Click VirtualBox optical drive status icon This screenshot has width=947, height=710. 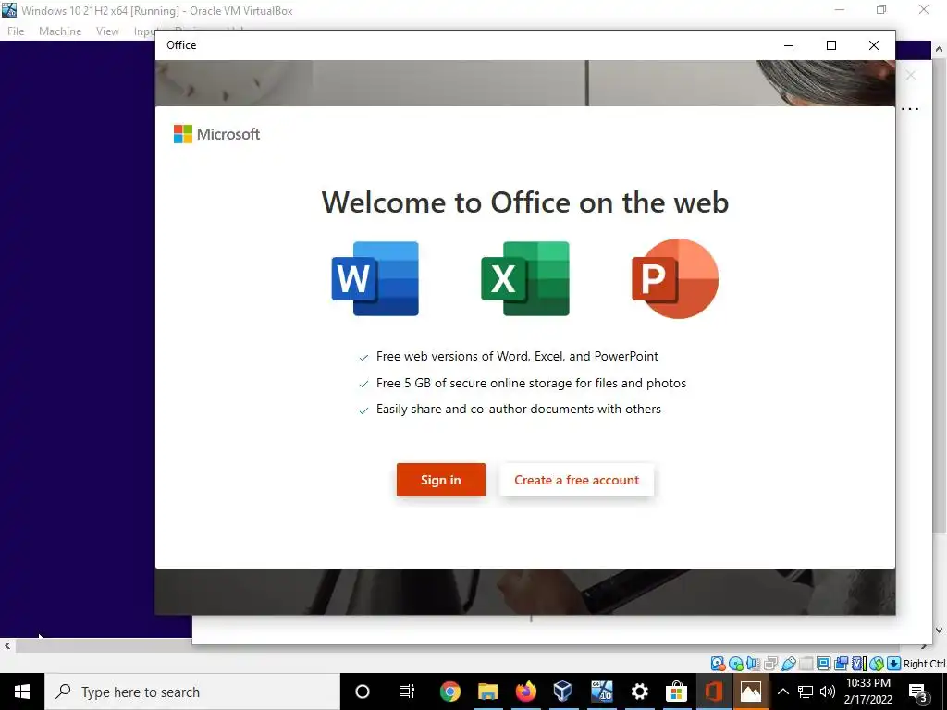[x=735, y=664]
